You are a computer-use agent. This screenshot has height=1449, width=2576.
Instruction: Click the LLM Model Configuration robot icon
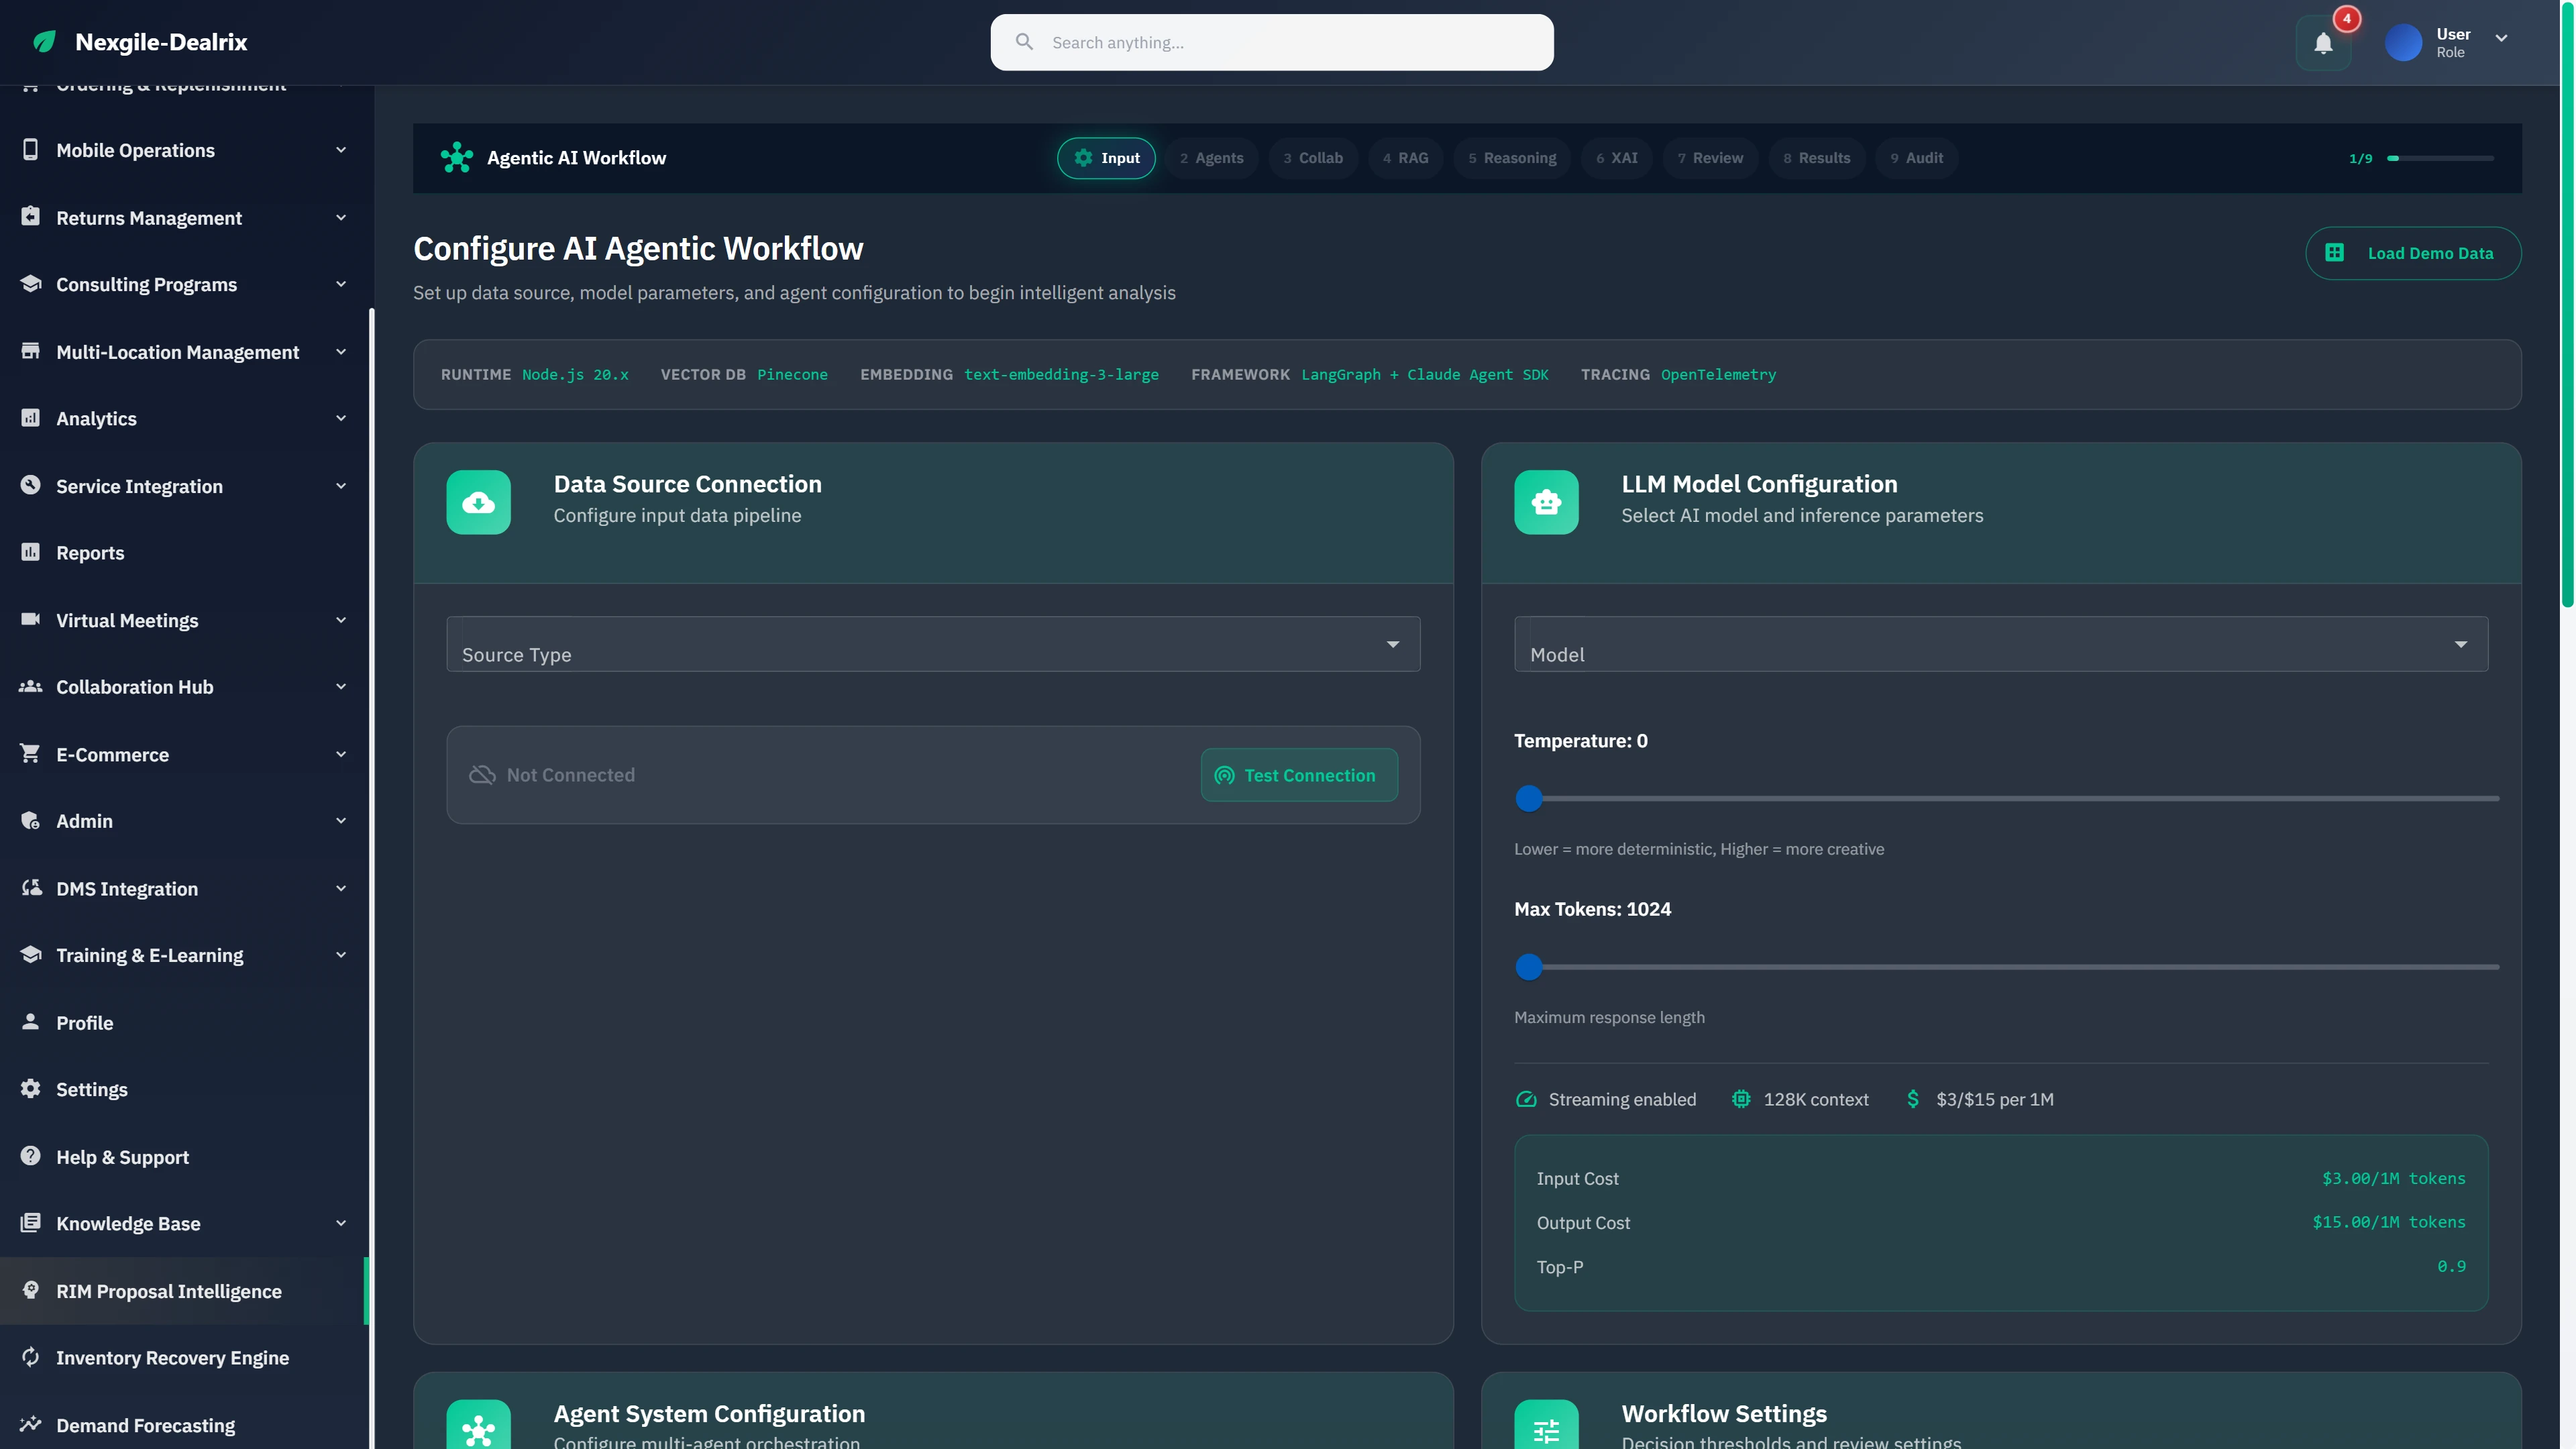1546,502
